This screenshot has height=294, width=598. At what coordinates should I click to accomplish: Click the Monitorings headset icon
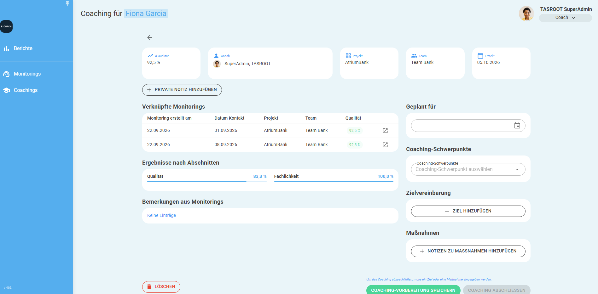click(x=6, y=74)
